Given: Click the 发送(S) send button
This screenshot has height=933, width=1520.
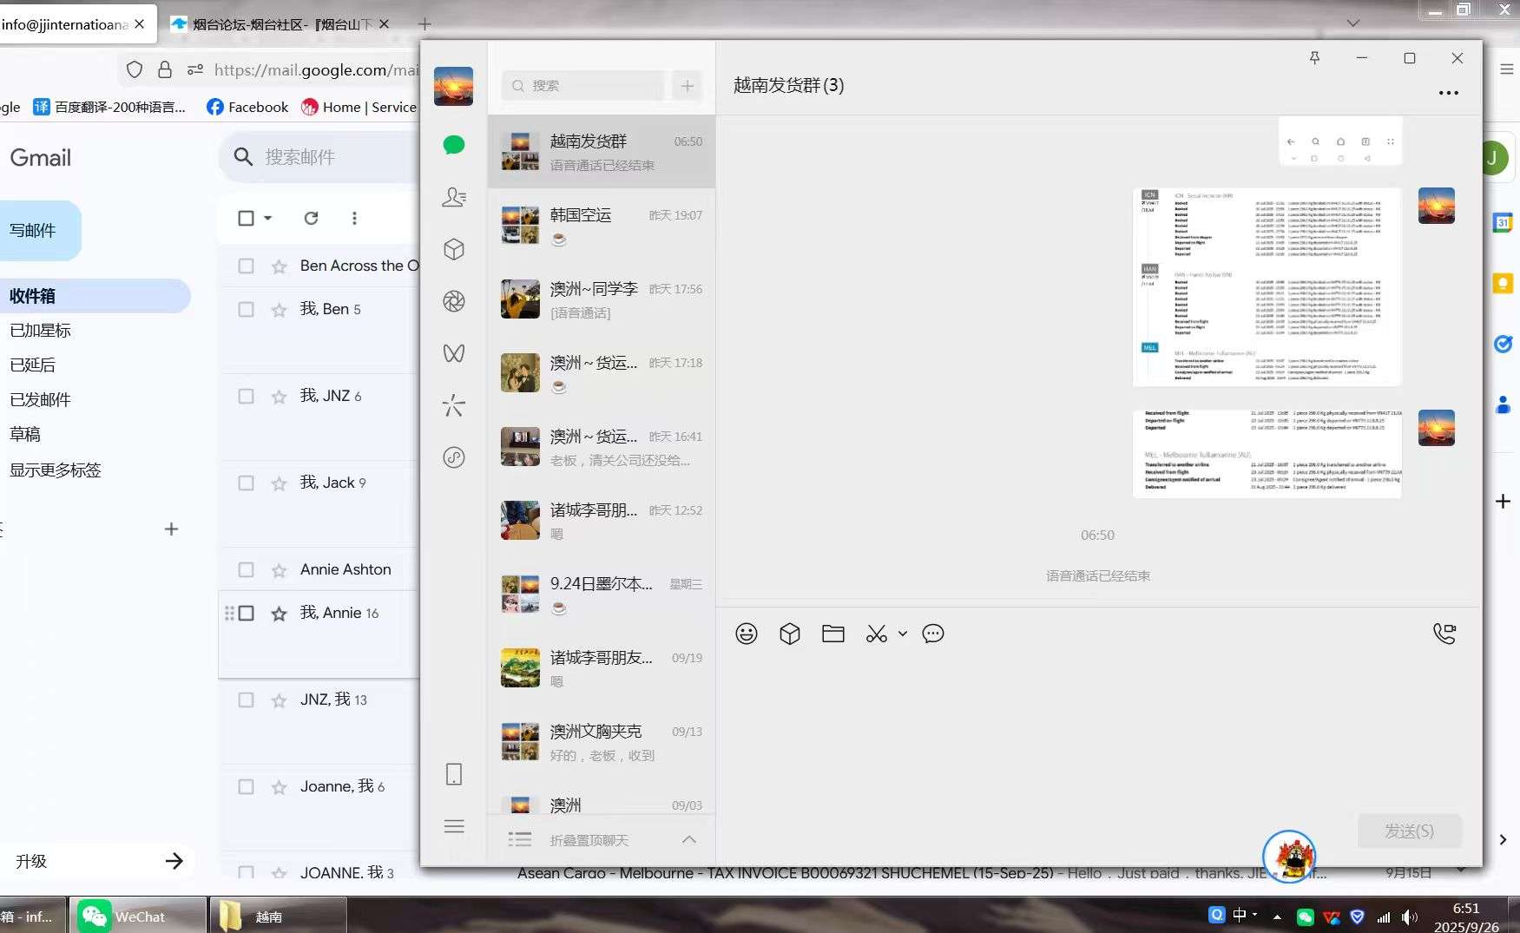Looking at the screenshot, I should coord(1408,831).
